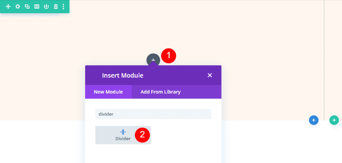Click the Divider label text
Screen dimensions: 342x163
coord(123,139)
